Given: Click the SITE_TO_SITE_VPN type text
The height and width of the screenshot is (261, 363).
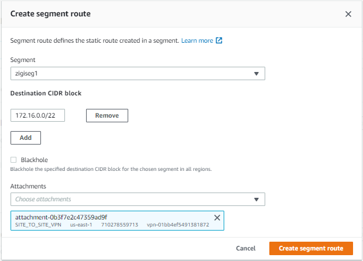Looking at the screenshot, I should pyautogui.click(x=38, y=225).
